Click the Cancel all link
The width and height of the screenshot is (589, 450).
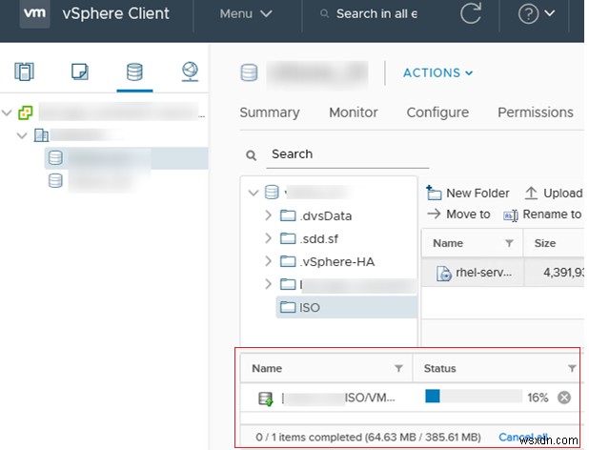tap(522, 437)
